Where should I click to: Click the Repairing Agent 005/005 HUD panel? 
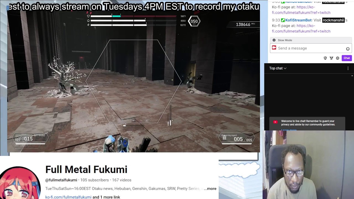pyautogui.click(x=237, y=139)
